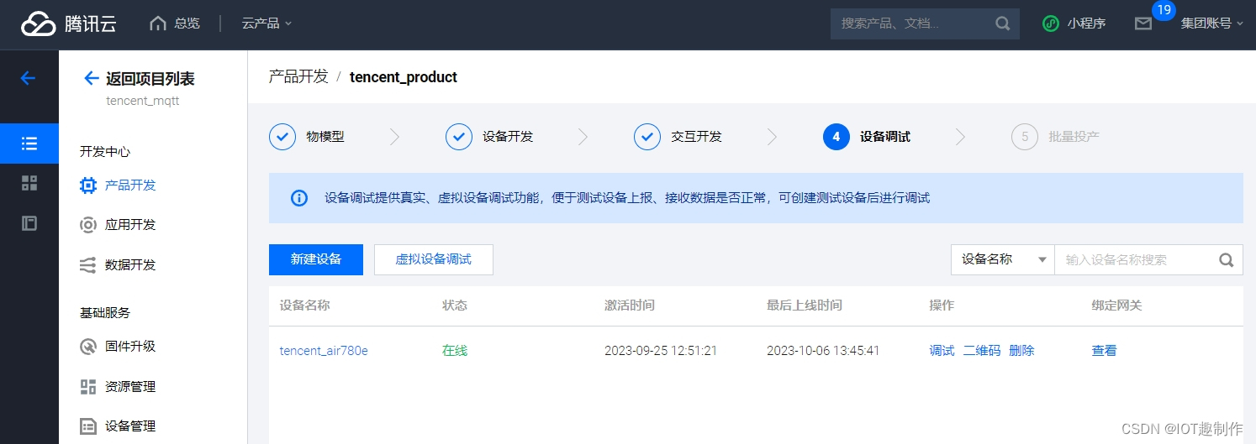
Task: Click the info icon in the blue notice
Action: pos(299,198)
